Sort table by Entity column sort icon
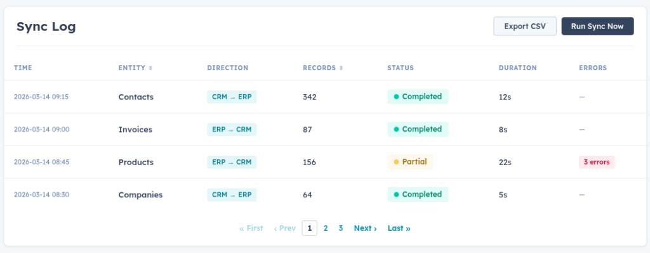Image resolution: width=650 pixels, height=253 pixels. pyautogui.click(x=150, y=68)
